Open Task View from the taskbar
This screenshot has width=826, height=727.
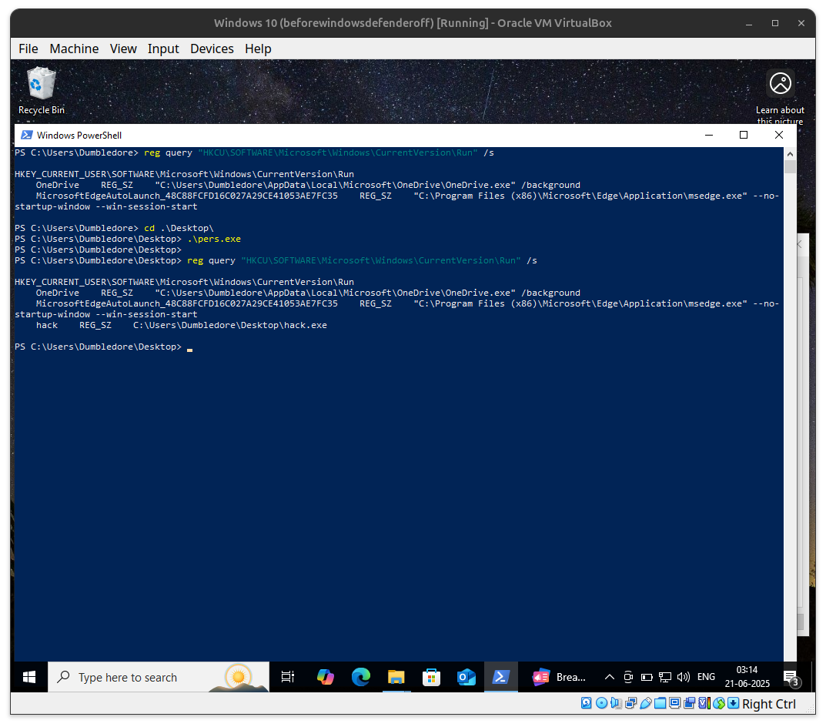(288, 677)
